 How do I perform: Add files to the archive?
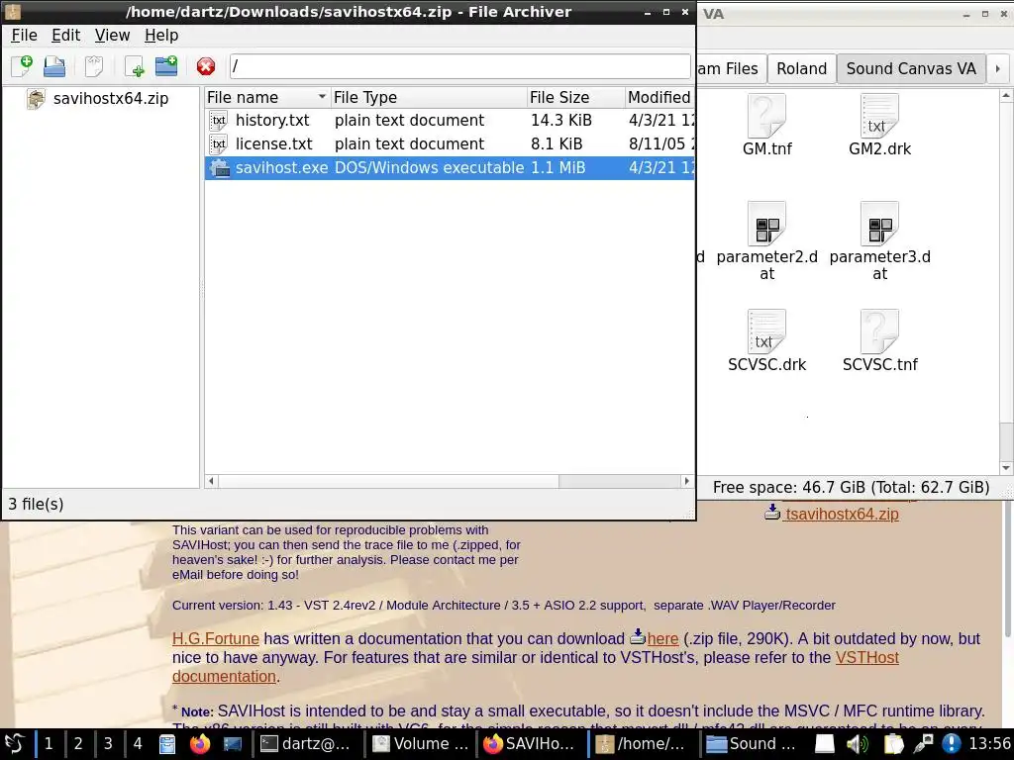click(134, 66)
